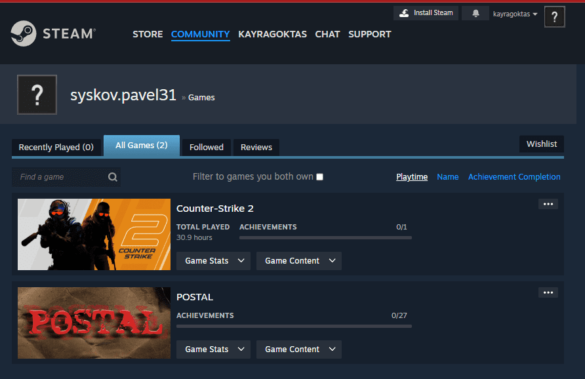The width and height of the screenshot is (585, 379).
Task: Switch to the Recently Played tab
Action: tap(56, 148)
